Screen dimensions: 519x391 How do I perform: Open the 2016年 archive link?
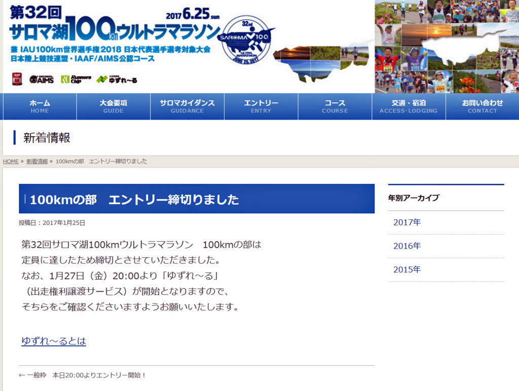point(407,246)
